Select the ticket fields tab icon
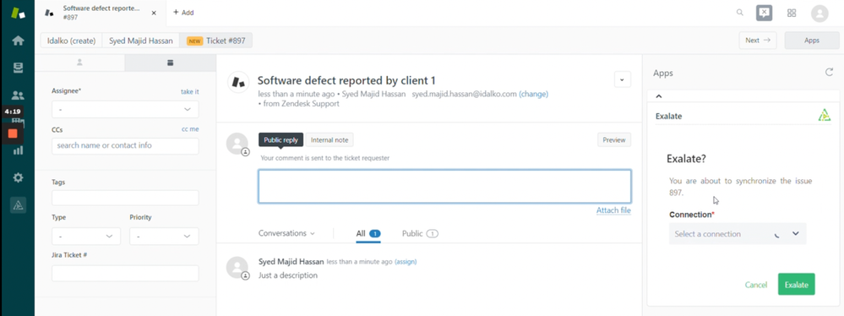The height and width of the screenshot is (316, 844). click(x=170, y=63)
